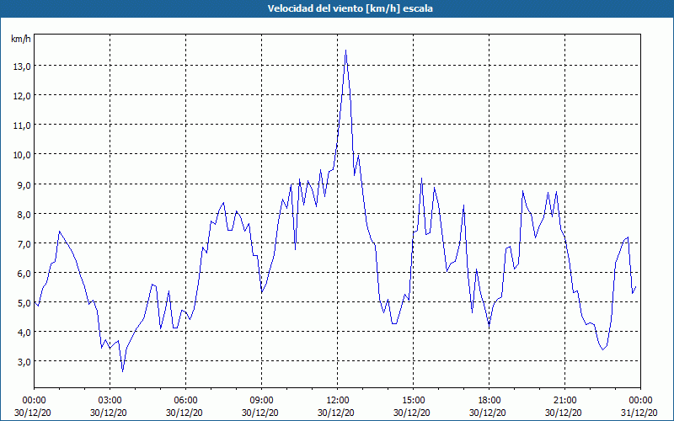
Task: Pick the "4,0" y-axis label
Action: click(24, 332)
